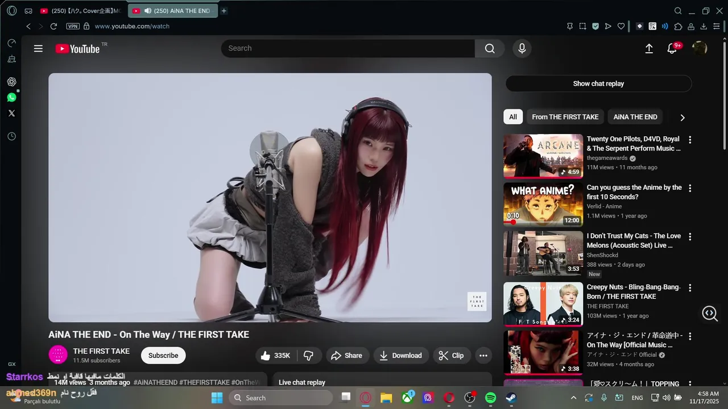Create a Clip of the video
This screenshot has width=728, height=409.
click(x=452, y=356)
